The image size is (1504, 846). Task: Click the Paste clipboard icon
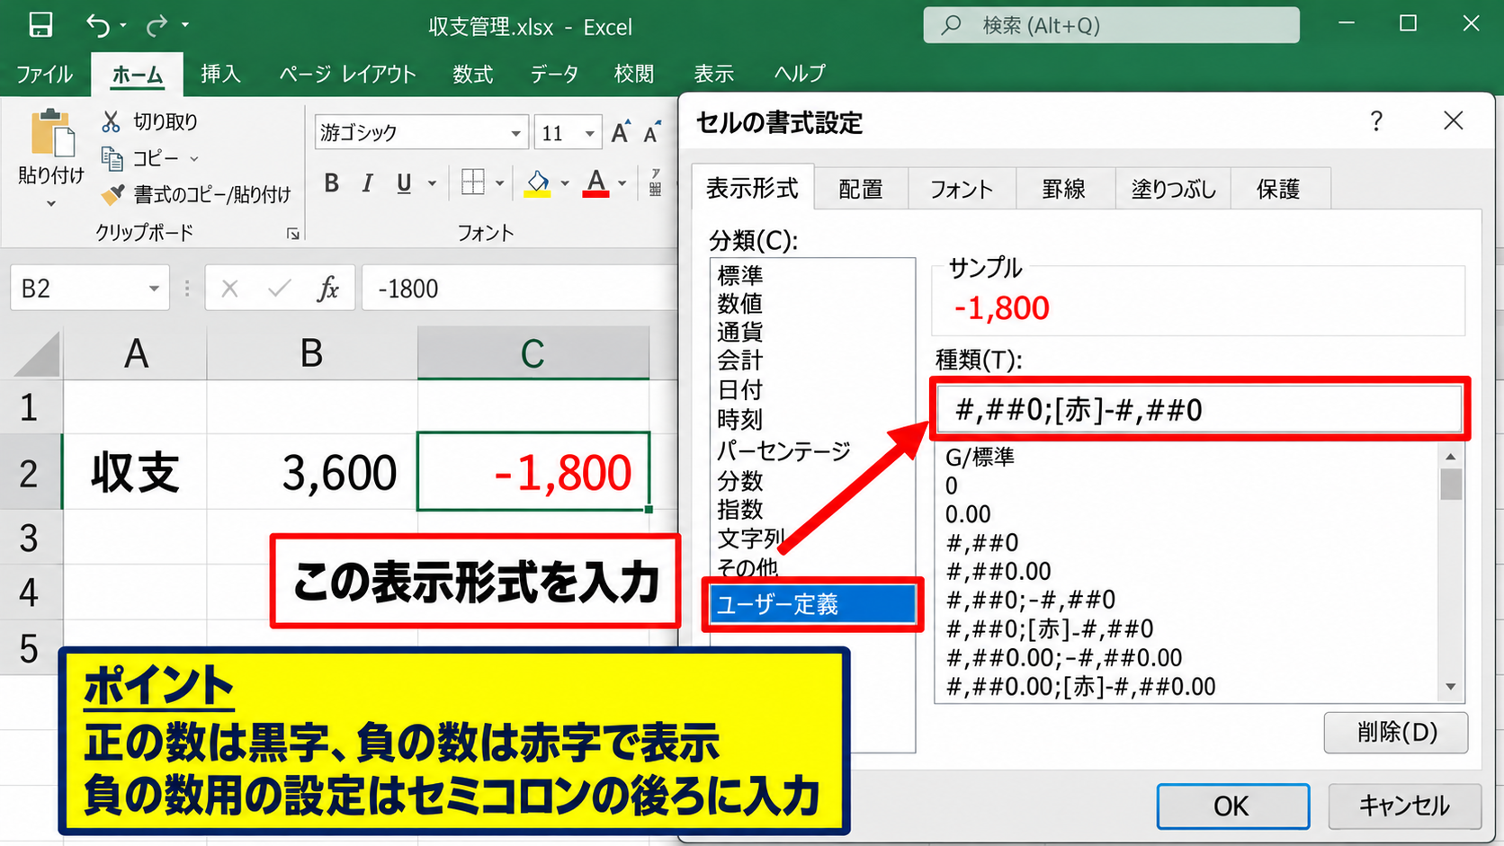click(x=52, y=134)
